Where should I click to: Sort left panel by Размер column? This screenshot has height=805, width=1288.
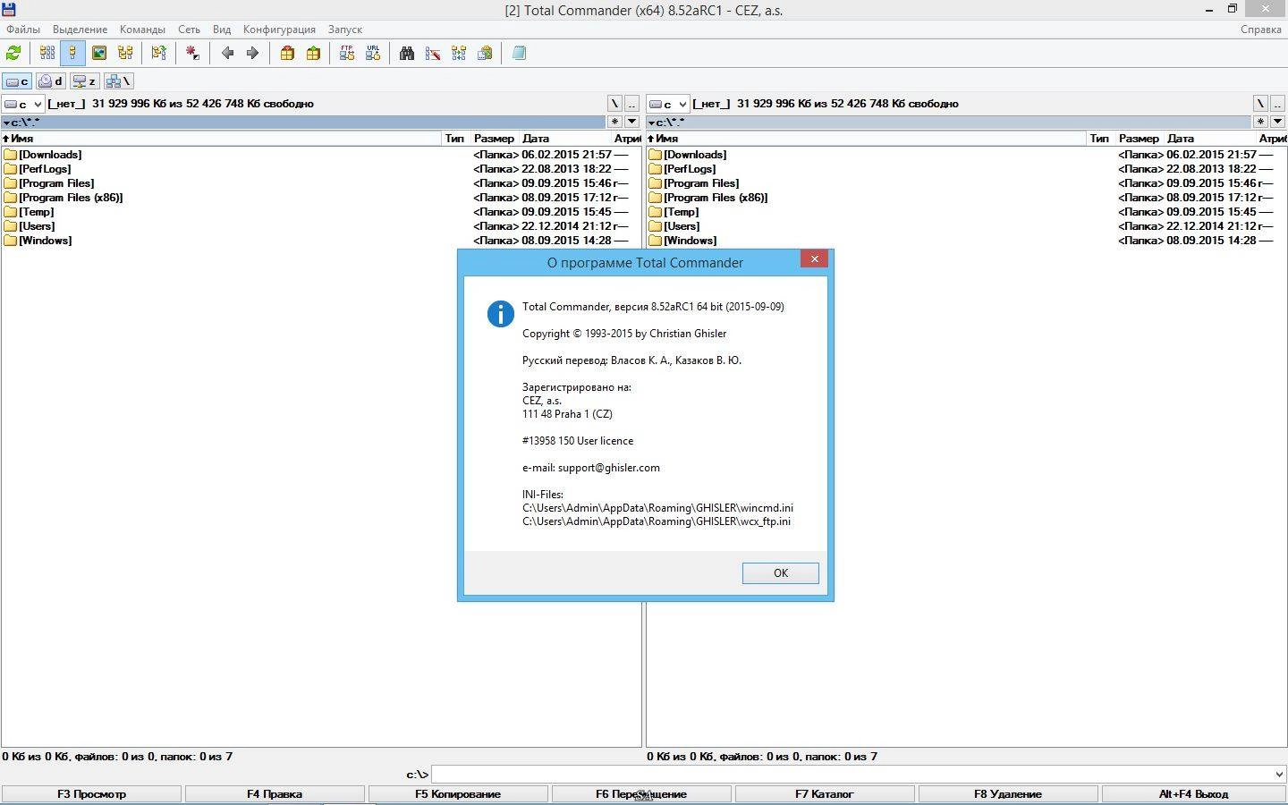point(495,139)
